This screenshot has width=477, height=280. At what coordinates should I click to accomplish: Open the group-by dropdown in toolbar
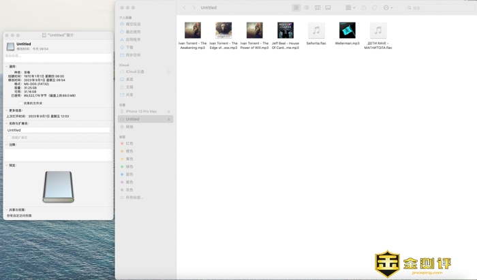[350, 7]
